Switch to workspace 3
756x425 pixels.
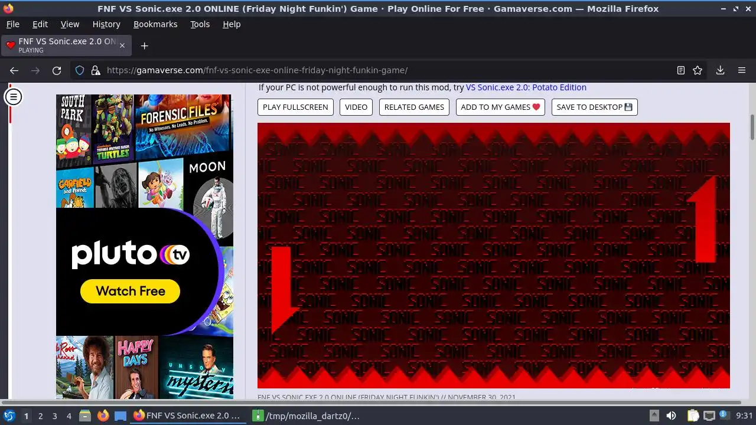54,416
